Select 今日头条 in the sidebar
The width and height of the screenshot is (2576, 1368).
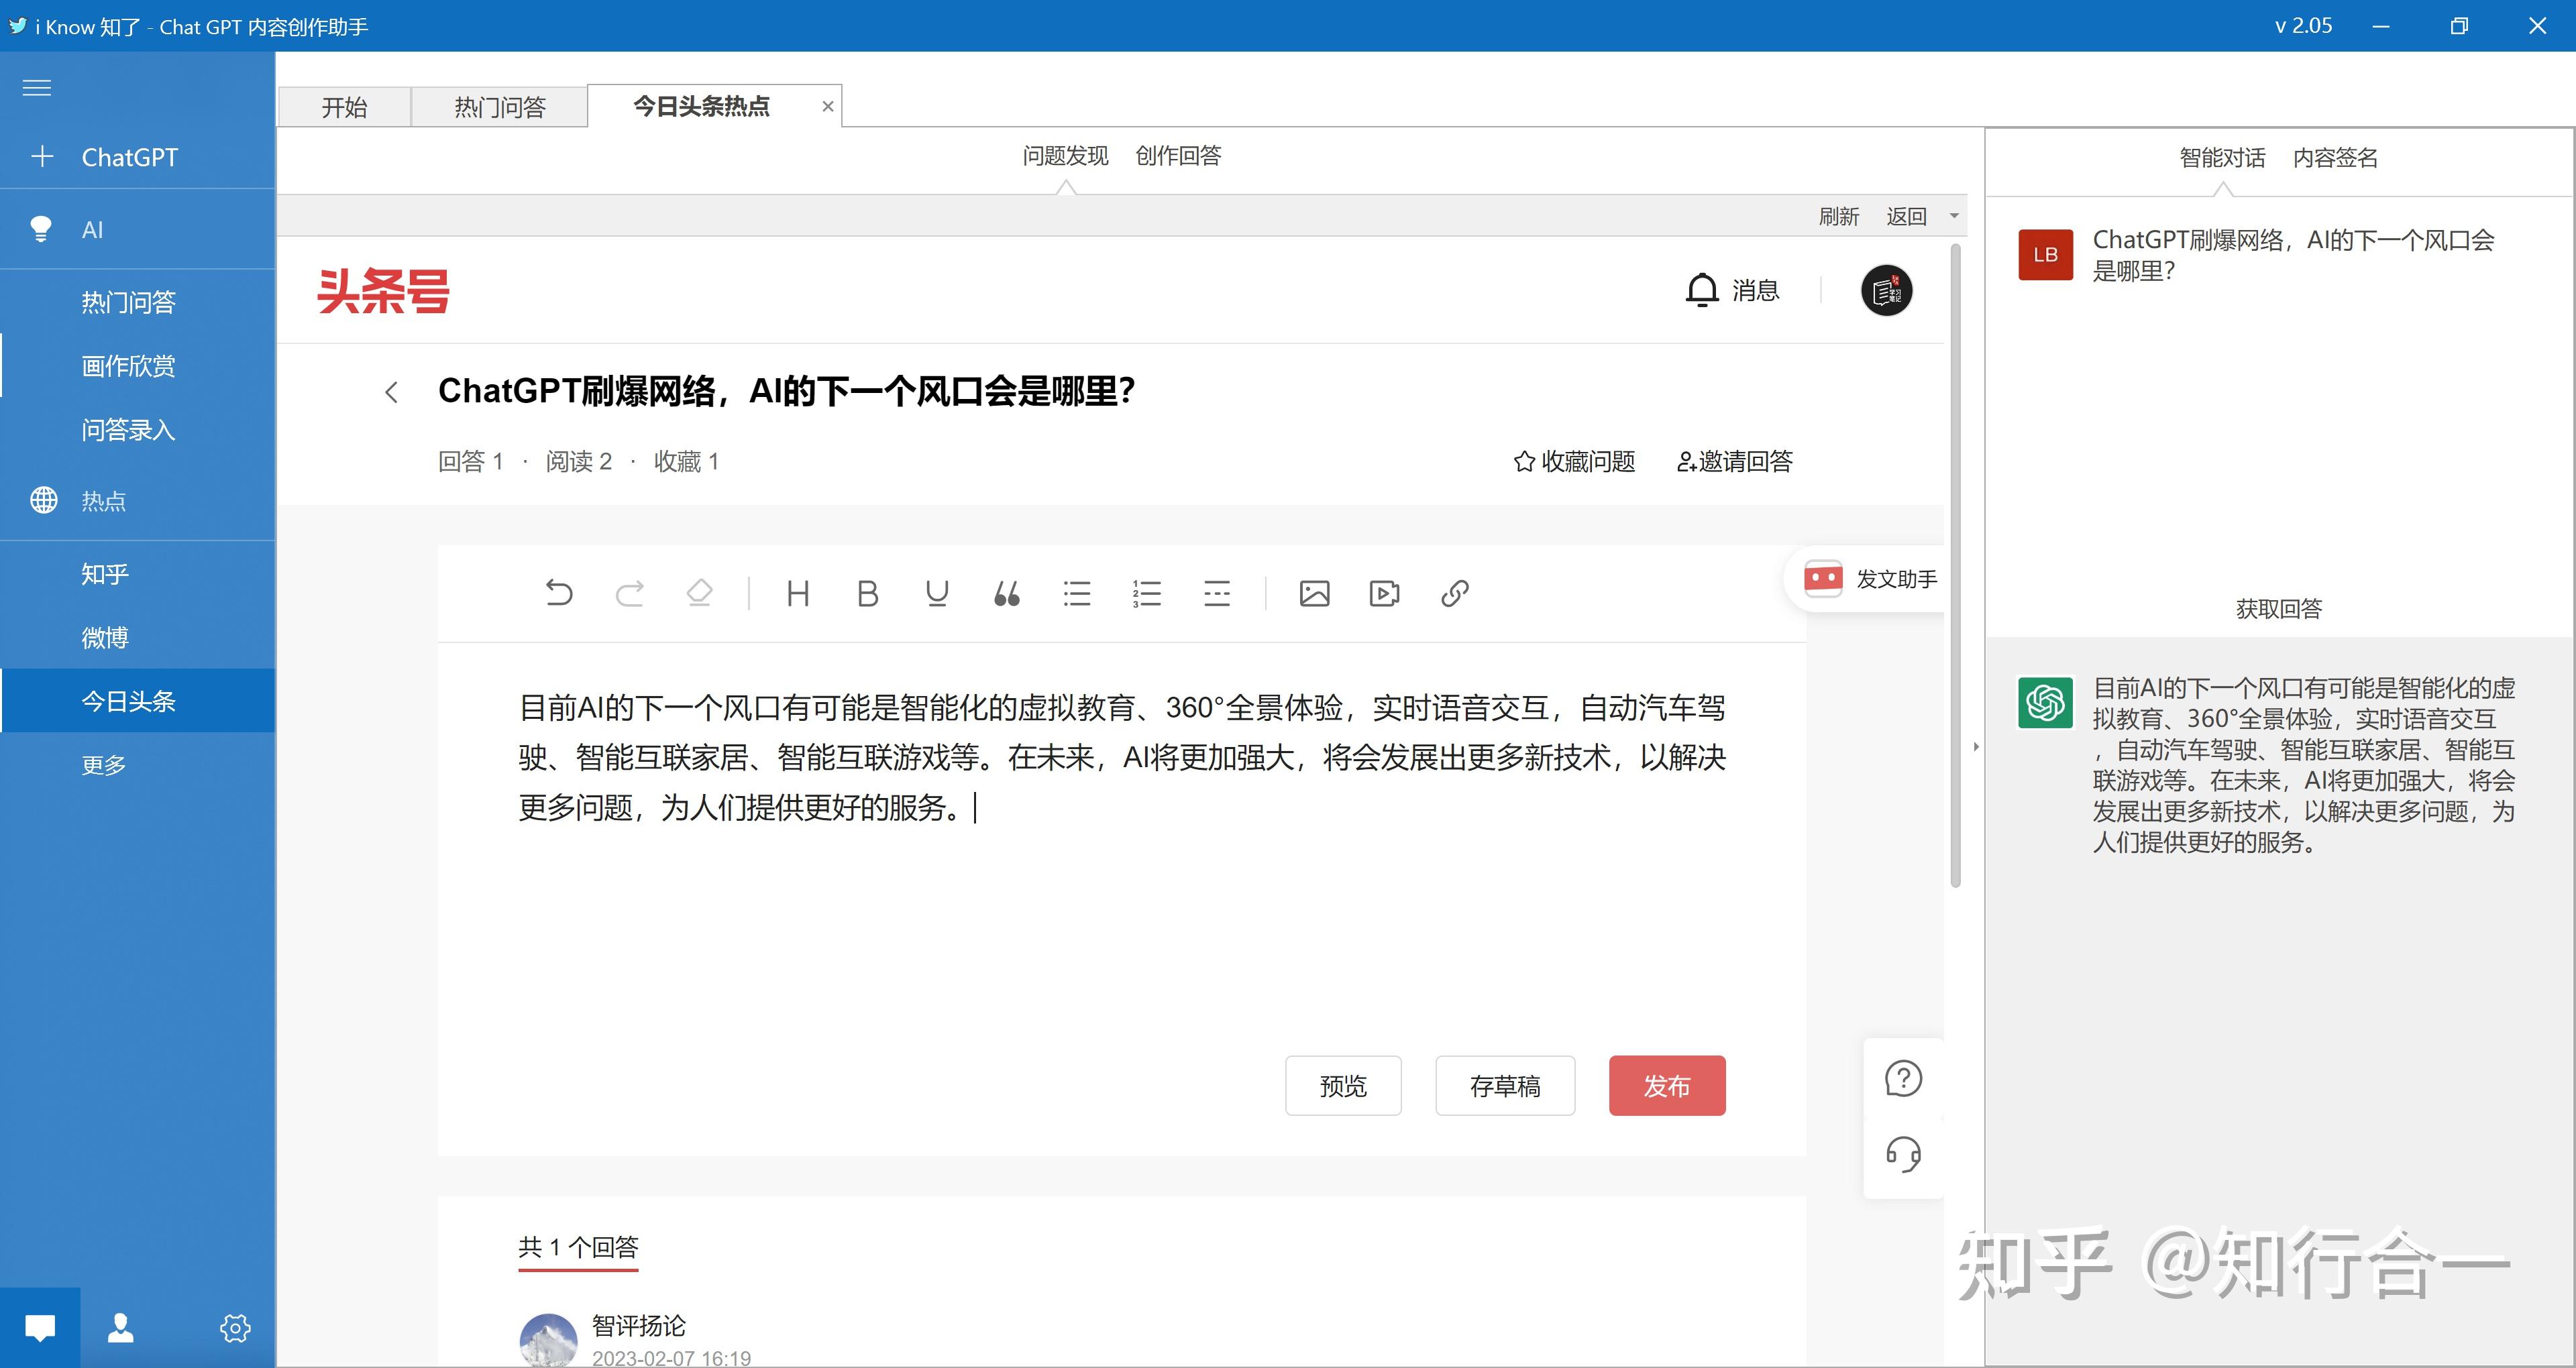tap(138, 701)
